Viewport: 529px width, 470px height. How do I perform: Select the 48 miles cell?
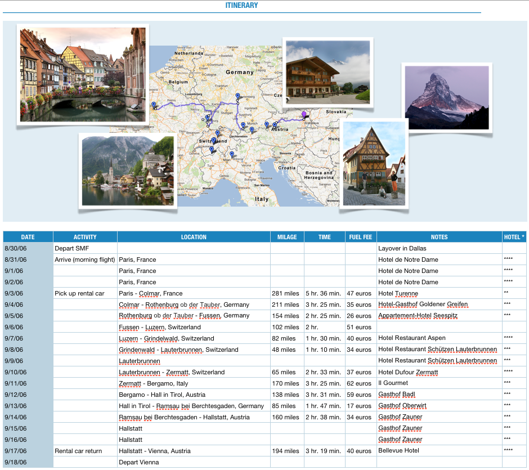click(x=287, y=350)
